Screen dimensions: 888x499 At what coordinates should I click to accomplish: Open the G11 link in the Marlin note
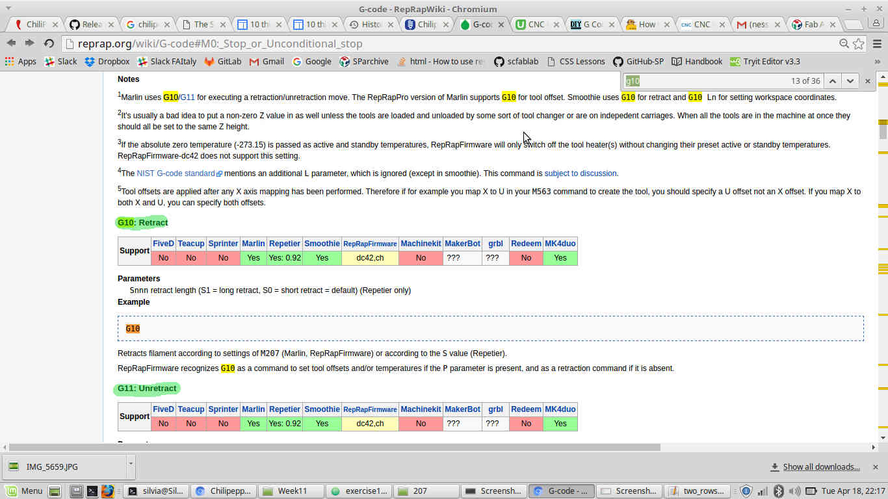click(x=188, y=97)
